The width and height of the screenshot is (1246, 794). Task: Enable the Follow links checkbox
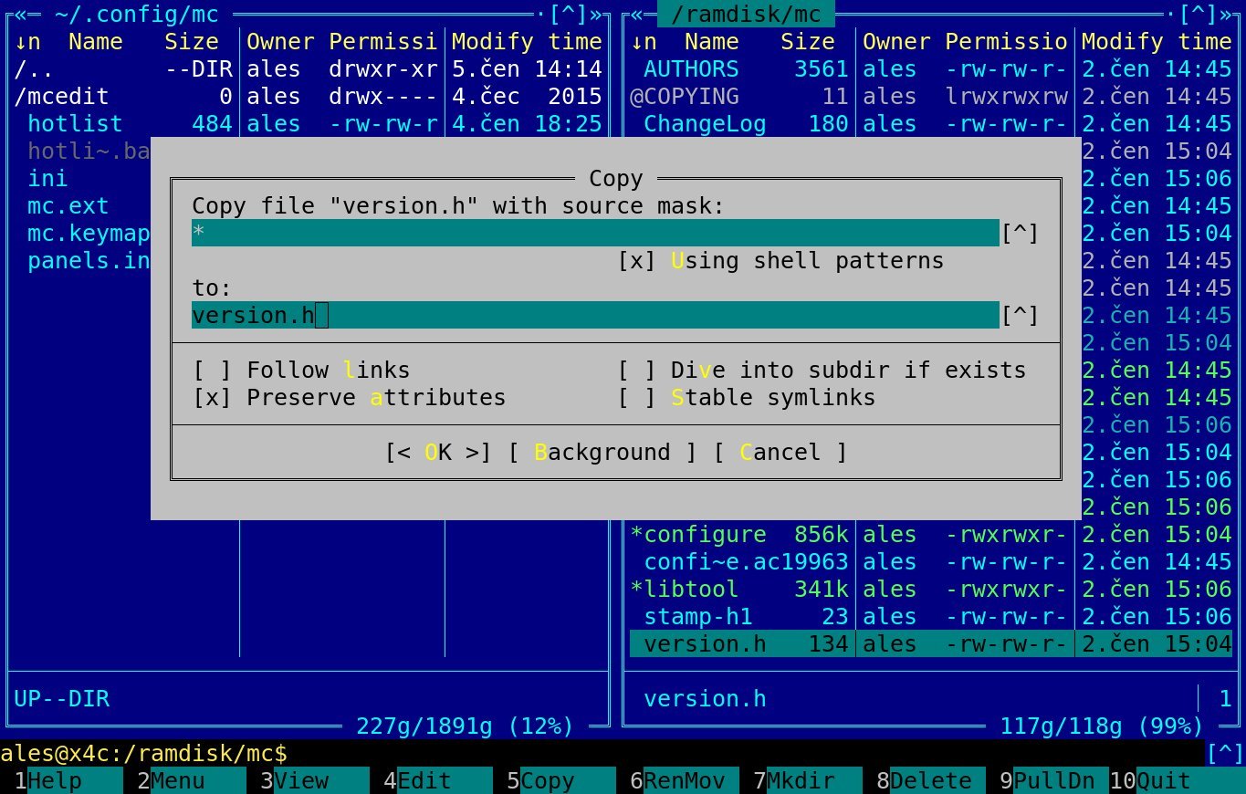(212, 371)
